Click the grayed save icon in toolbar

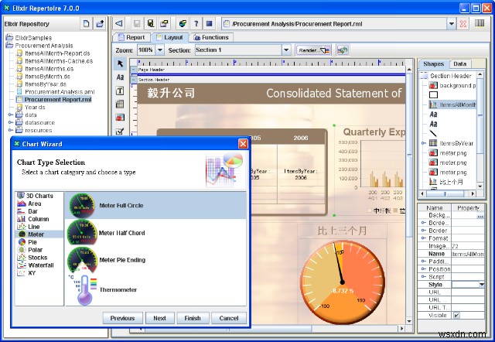(137, 24)
